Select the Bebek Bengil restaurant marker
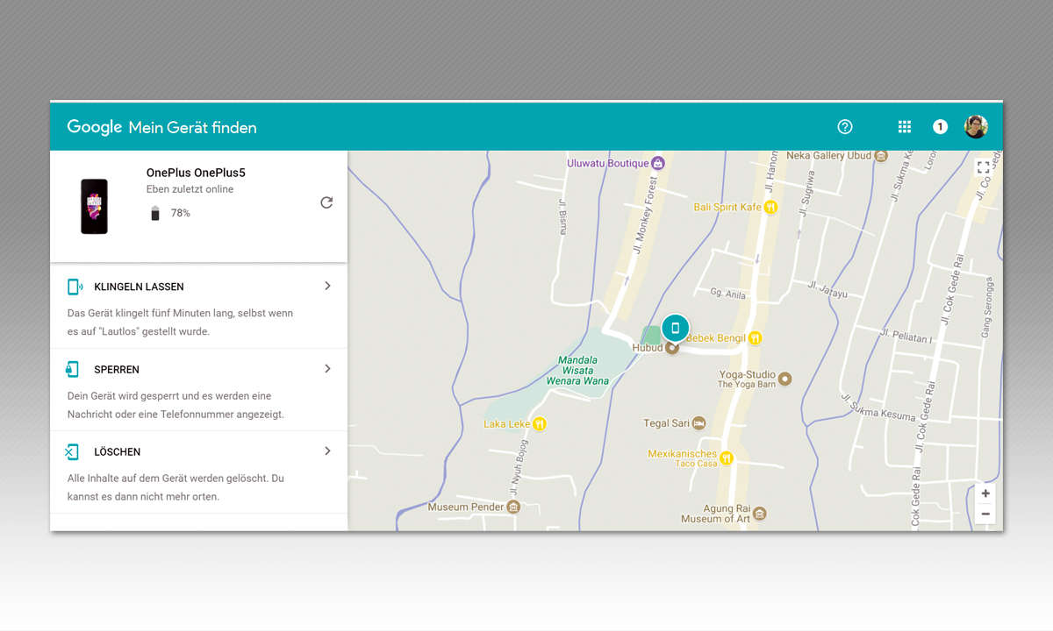The height and width of the screenshot is (631, 1053). click(755, 338)
